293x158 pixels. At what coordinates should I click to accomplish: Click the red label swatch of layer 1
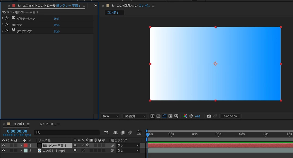click(x=26, y=145)
